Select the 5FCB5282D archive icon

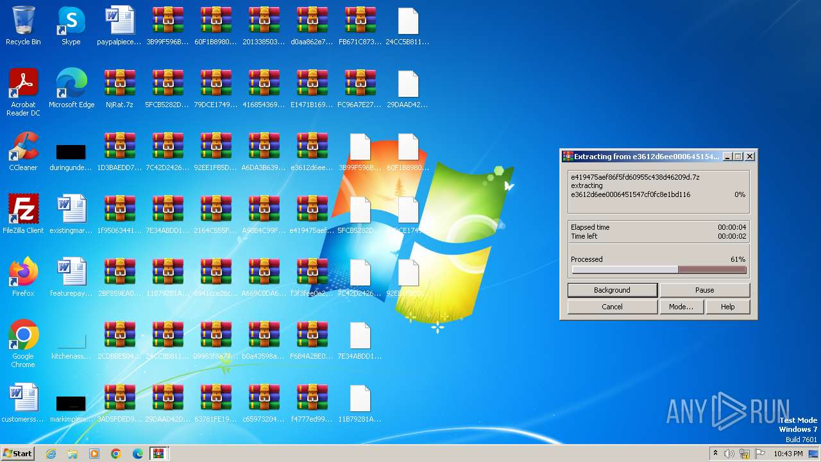pos(167,84)
